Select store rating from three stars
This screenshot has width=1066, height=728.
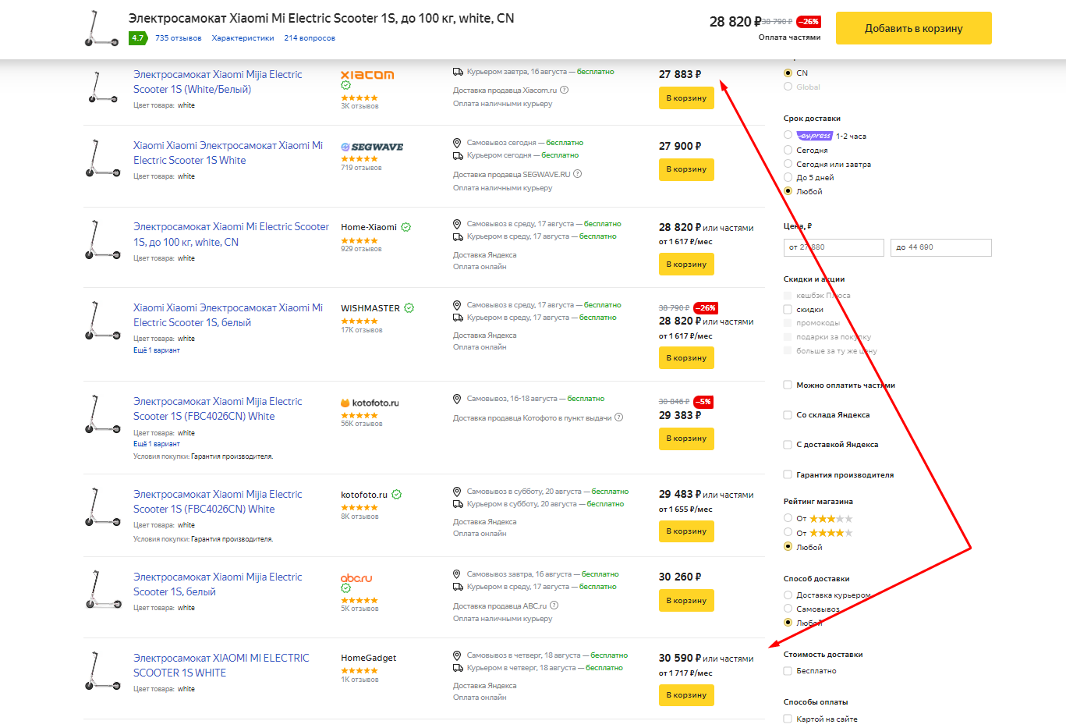(x=788, y=518)
